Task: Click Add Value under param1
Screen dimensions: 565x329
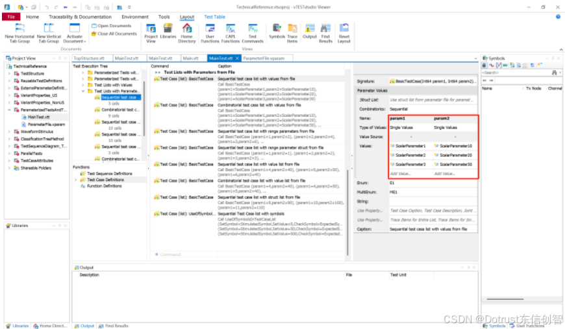Action: 400,173
